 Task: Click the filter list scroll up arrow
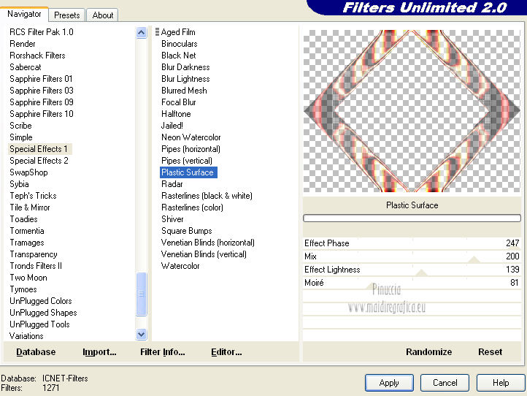pos(142,33)
